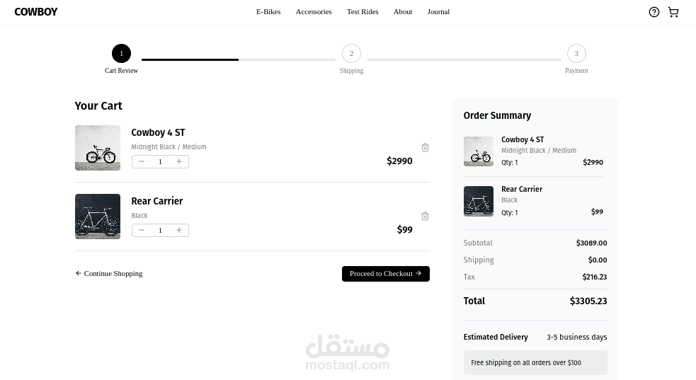
Task: Delete Cowboy 4 ST with trash icon
Action: point(425,148)
